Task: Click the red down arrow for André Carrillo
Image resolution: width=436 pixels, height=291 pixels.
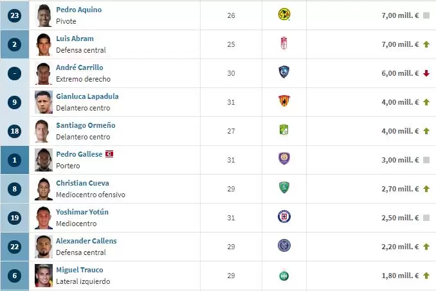Action: click(x=426, y=73)
